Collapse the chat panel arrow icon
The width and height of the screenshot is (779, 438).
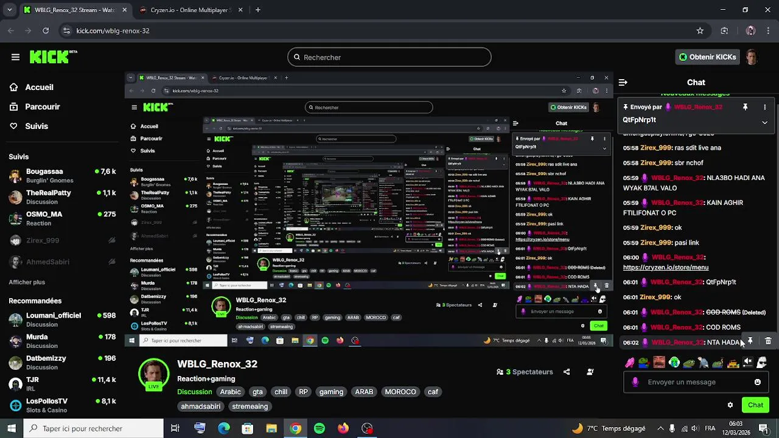(623, 82)
